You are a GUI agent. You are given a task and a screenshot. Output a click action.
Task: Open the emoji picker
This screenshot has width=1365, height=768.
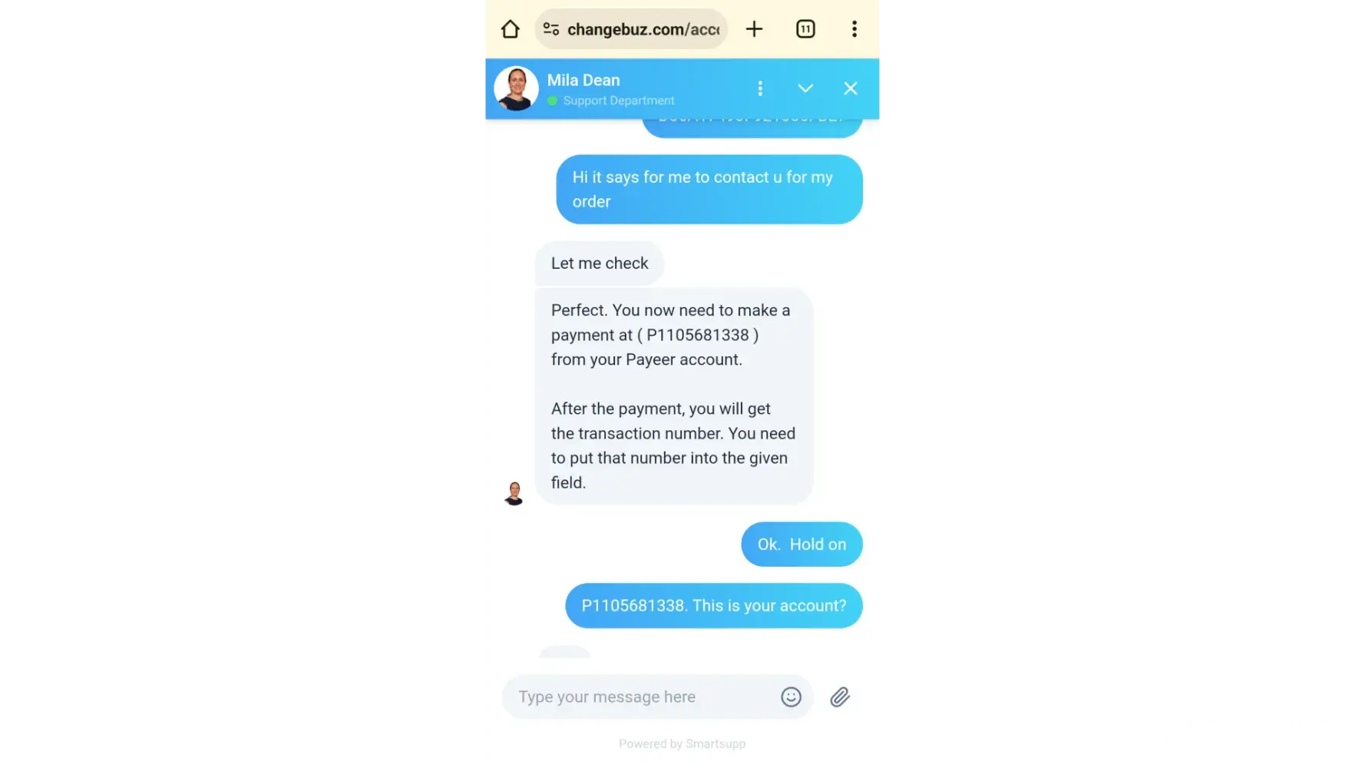[791, 697]
